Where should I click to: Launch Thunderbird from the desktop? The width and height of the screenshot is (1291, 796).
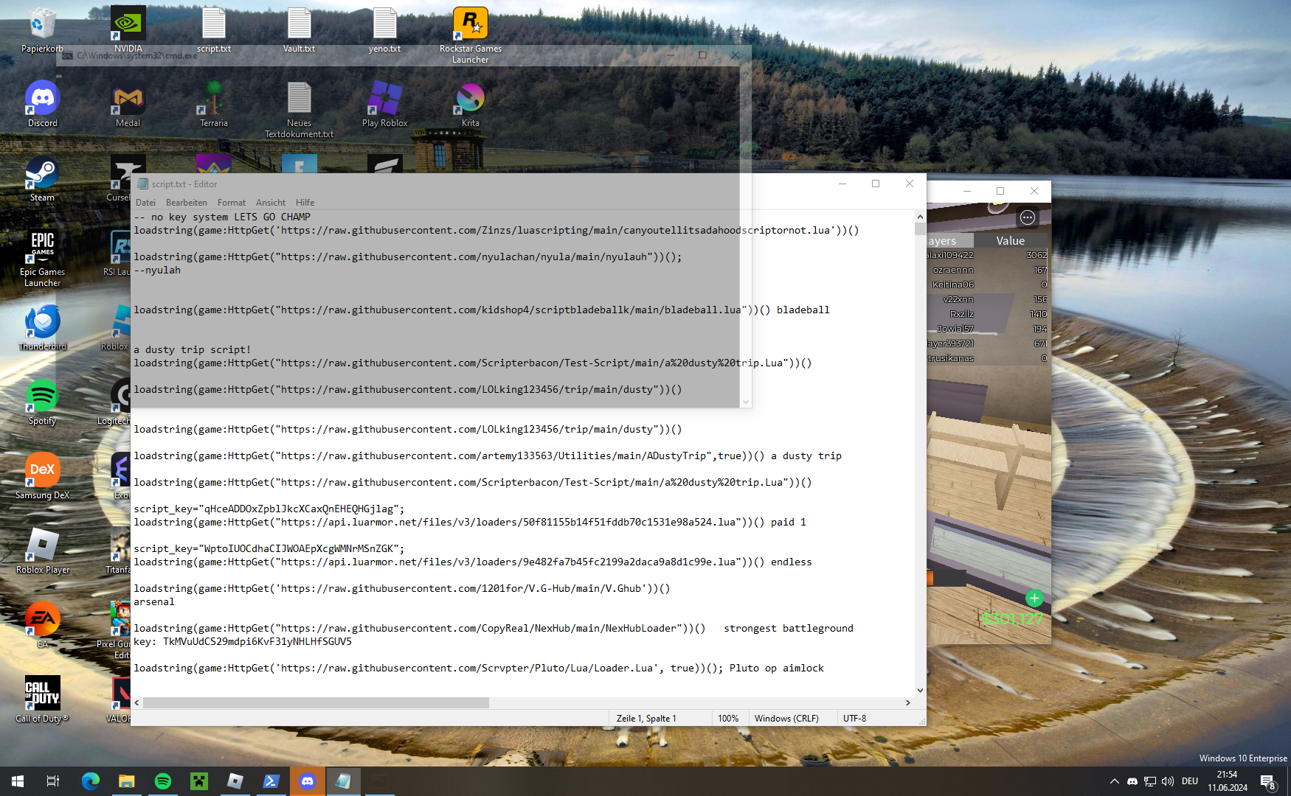pyautogui.click(x=42, y=327)
